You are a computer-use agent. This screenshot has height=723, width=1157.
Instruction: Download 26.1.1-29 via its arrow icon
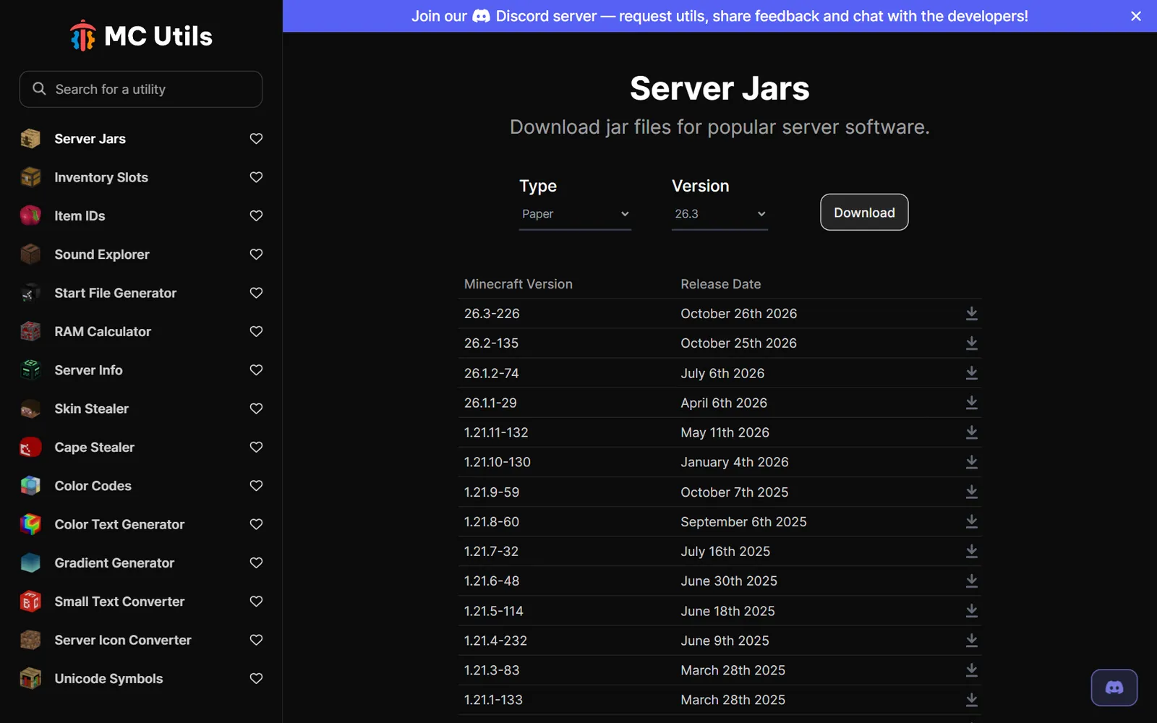pos(972,403)
